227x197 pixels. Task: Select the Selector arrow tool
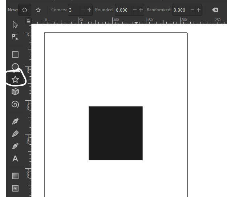click(x=15, y=25)
